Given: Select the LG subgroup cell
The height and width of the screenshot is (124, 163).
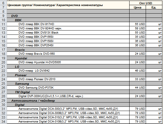Looking at the screenshot, I should [68, 67].
